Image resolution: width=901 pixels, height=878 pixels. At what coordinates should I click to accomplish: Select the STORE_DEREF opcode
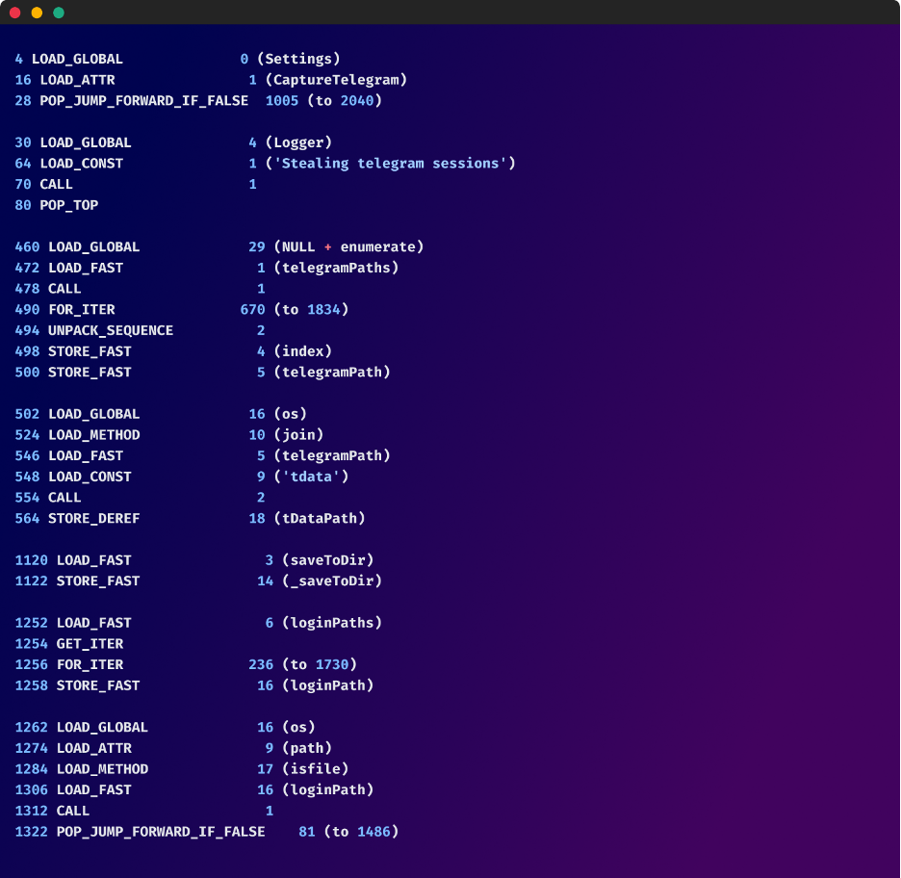[x=93, y=519]
